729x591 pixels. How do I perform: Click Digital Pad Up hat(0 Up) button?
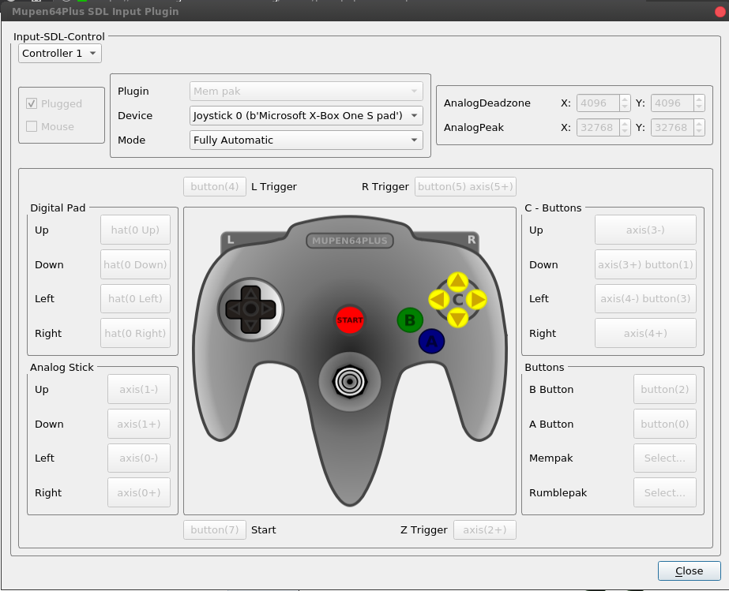(x=135, y=230)
